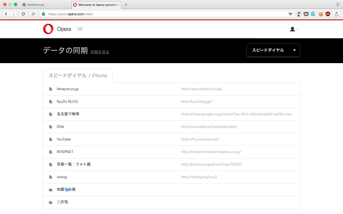This screenshot has height=214, width=343.
Task: Open the hamburger menu next to Opera
Action: point(80,29)
